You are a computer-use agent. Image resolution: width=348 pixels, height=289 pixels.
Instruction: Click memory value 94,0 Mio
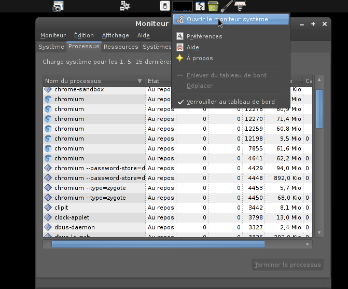point(288,168)
